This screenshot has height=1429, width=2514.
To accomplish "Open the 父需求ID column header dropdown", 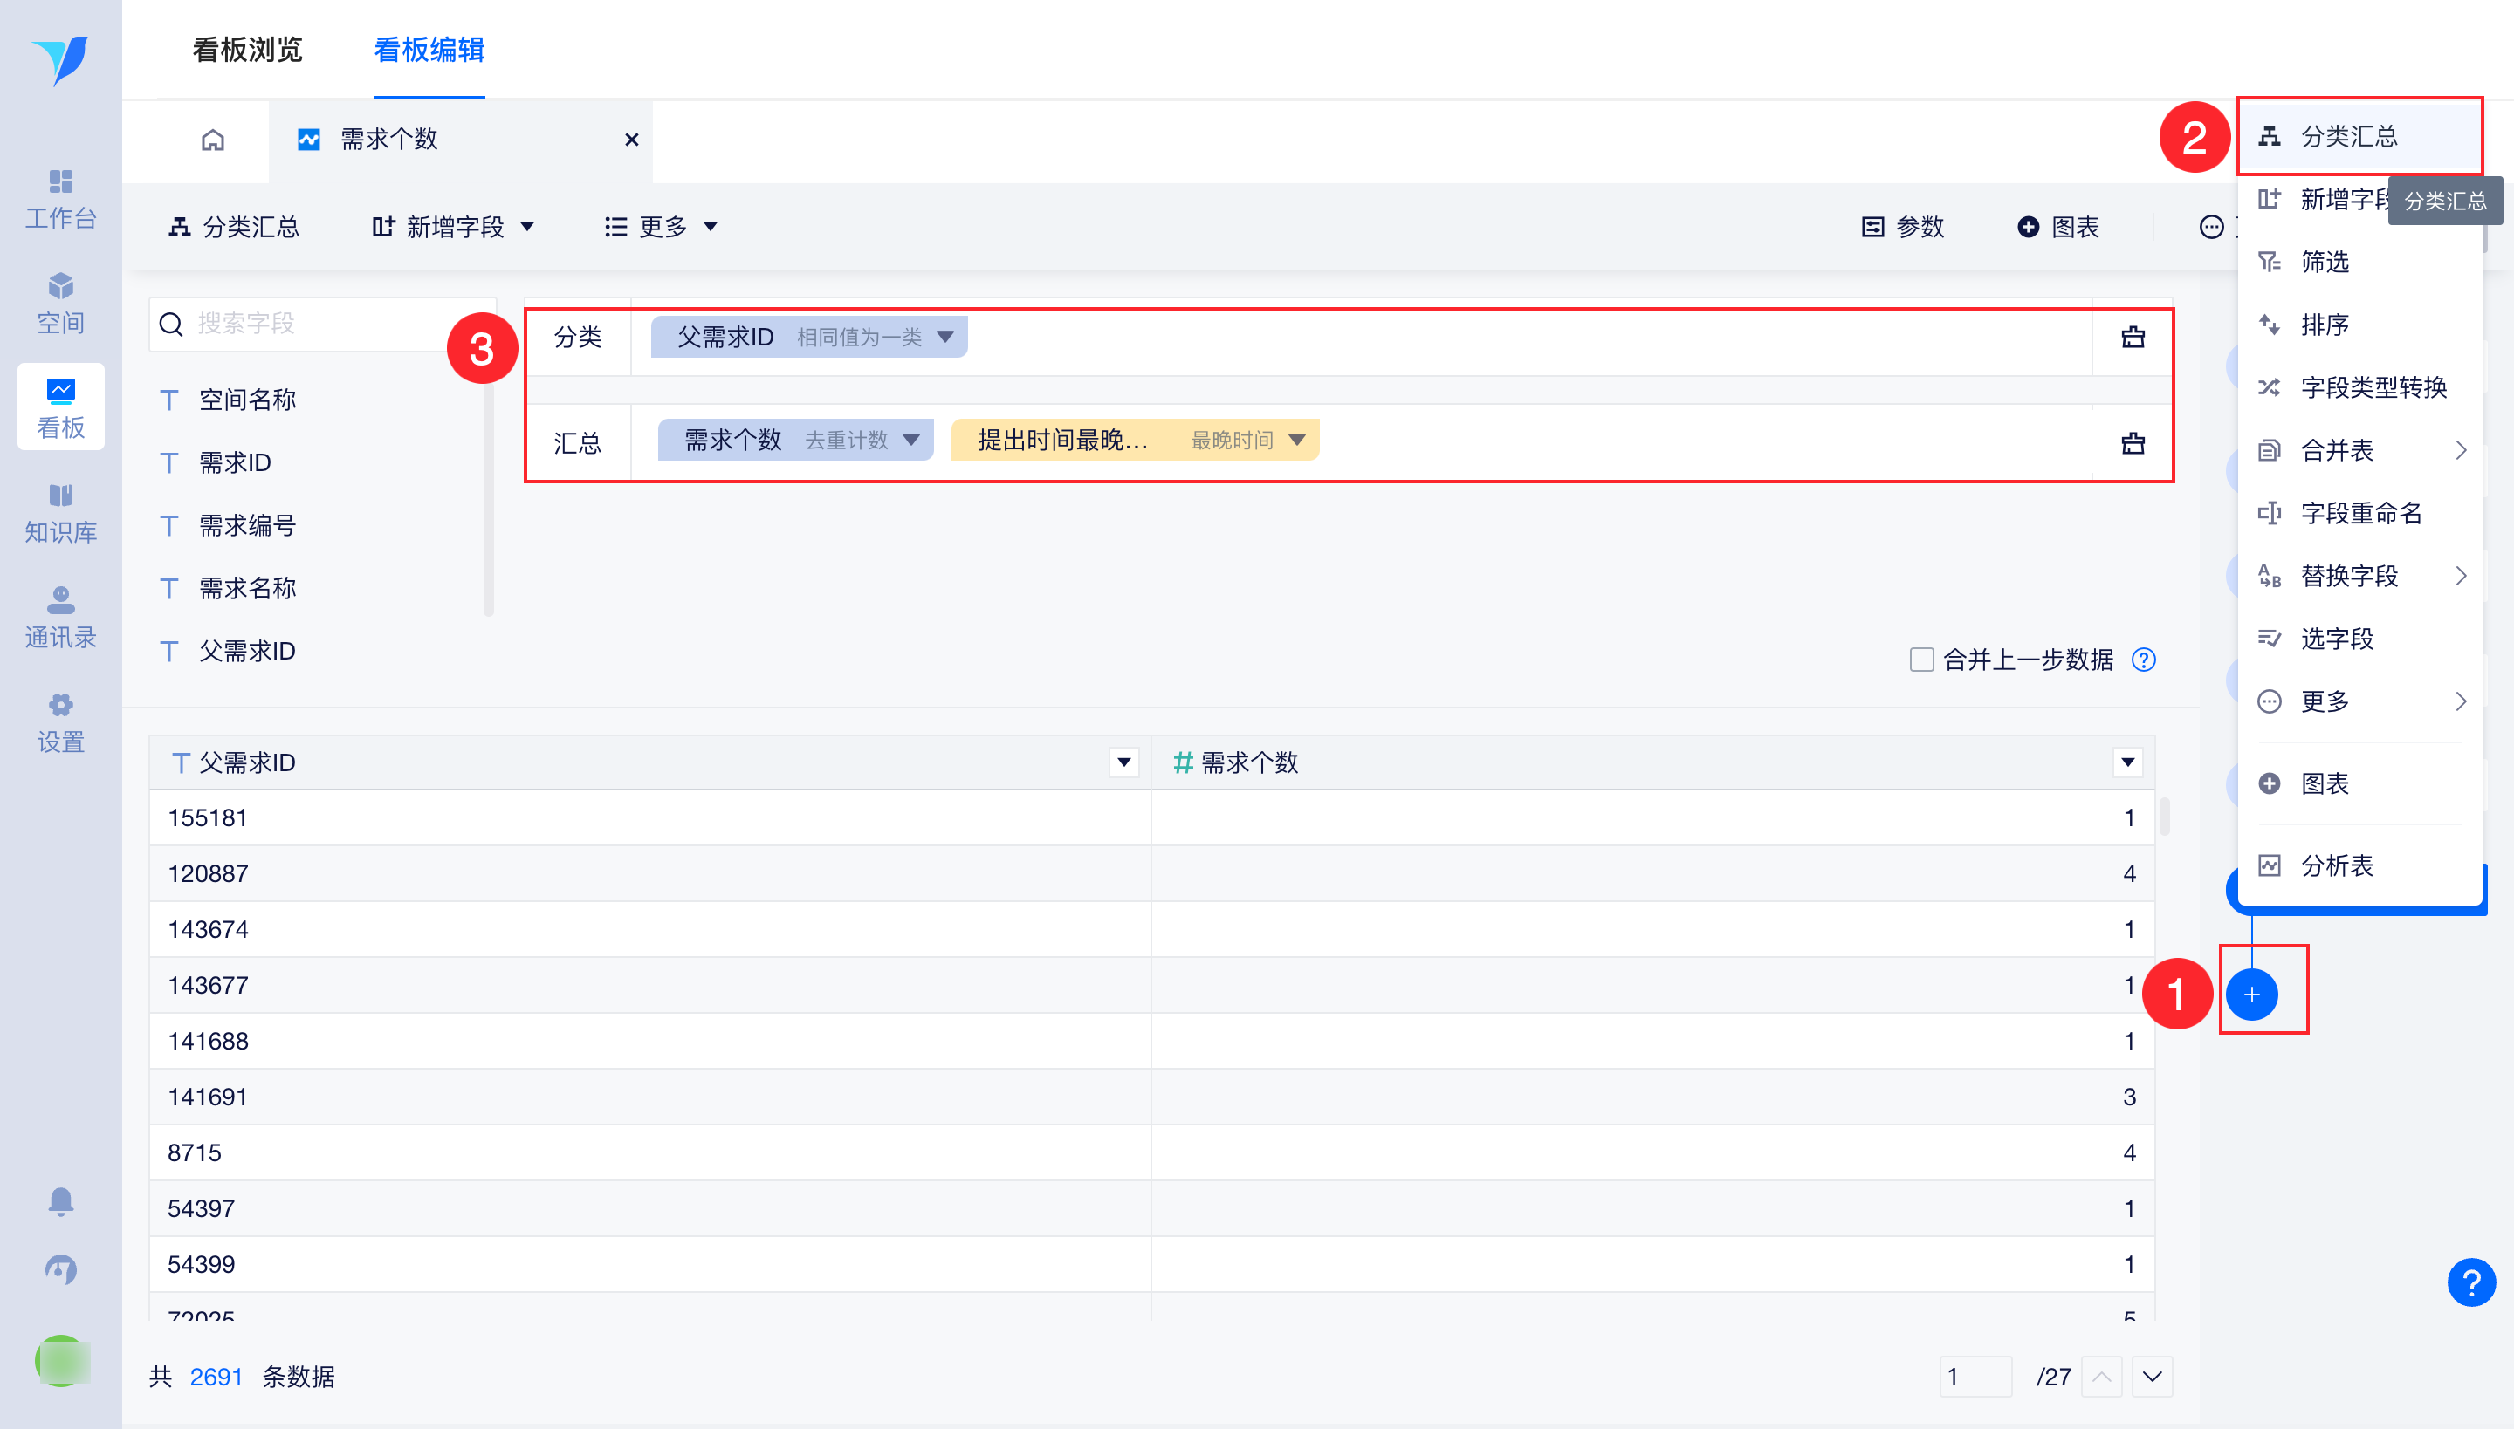I will point(1123,762).
